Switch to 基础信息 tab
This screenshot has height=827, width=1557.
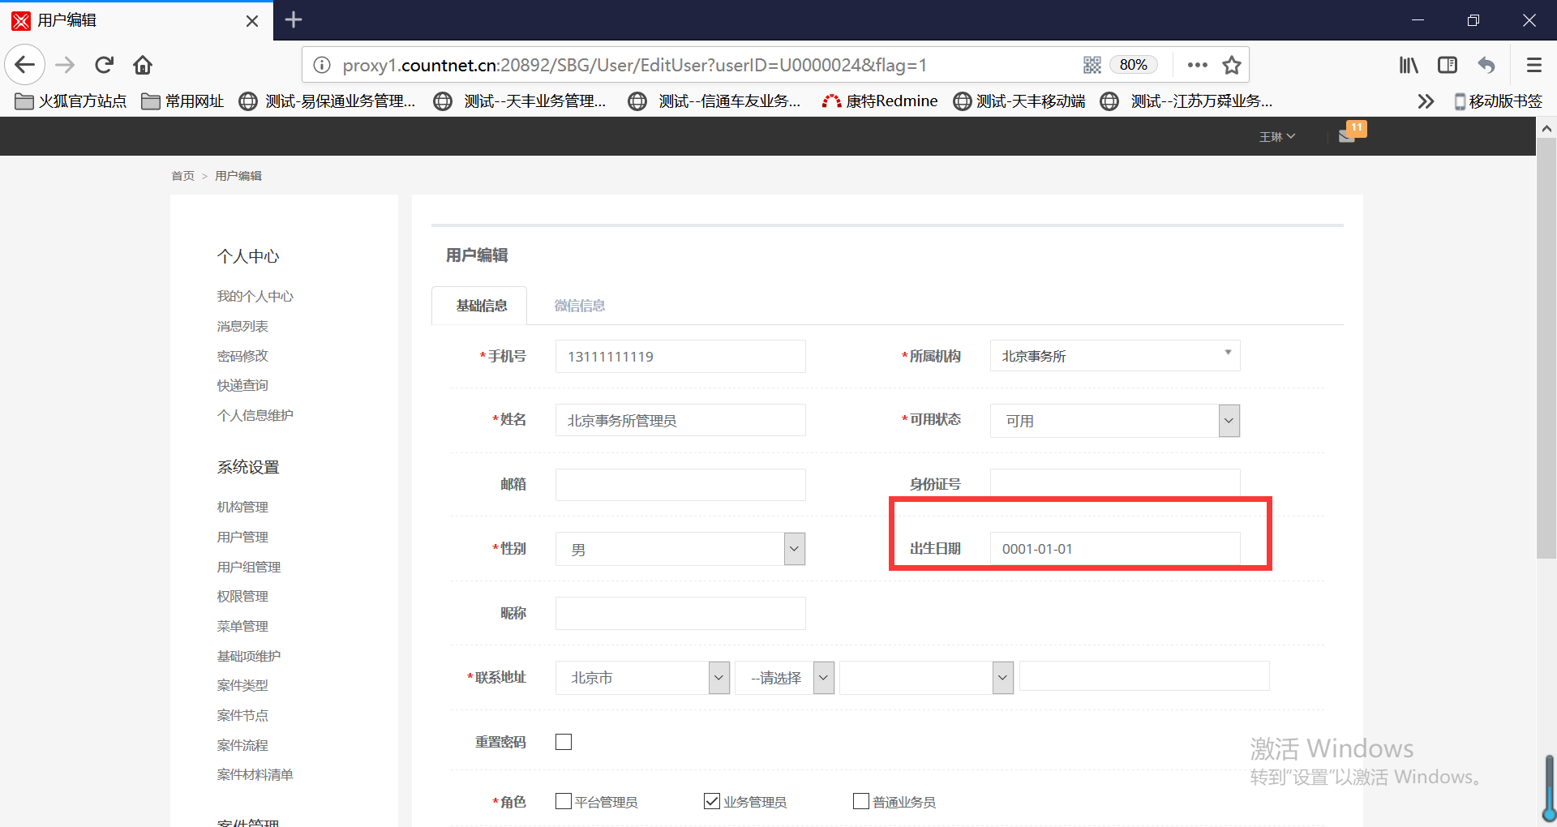[480, 306]
